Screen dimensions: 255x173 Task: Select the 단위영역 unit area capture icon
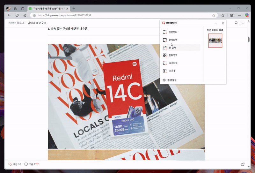tap(164, 55)
